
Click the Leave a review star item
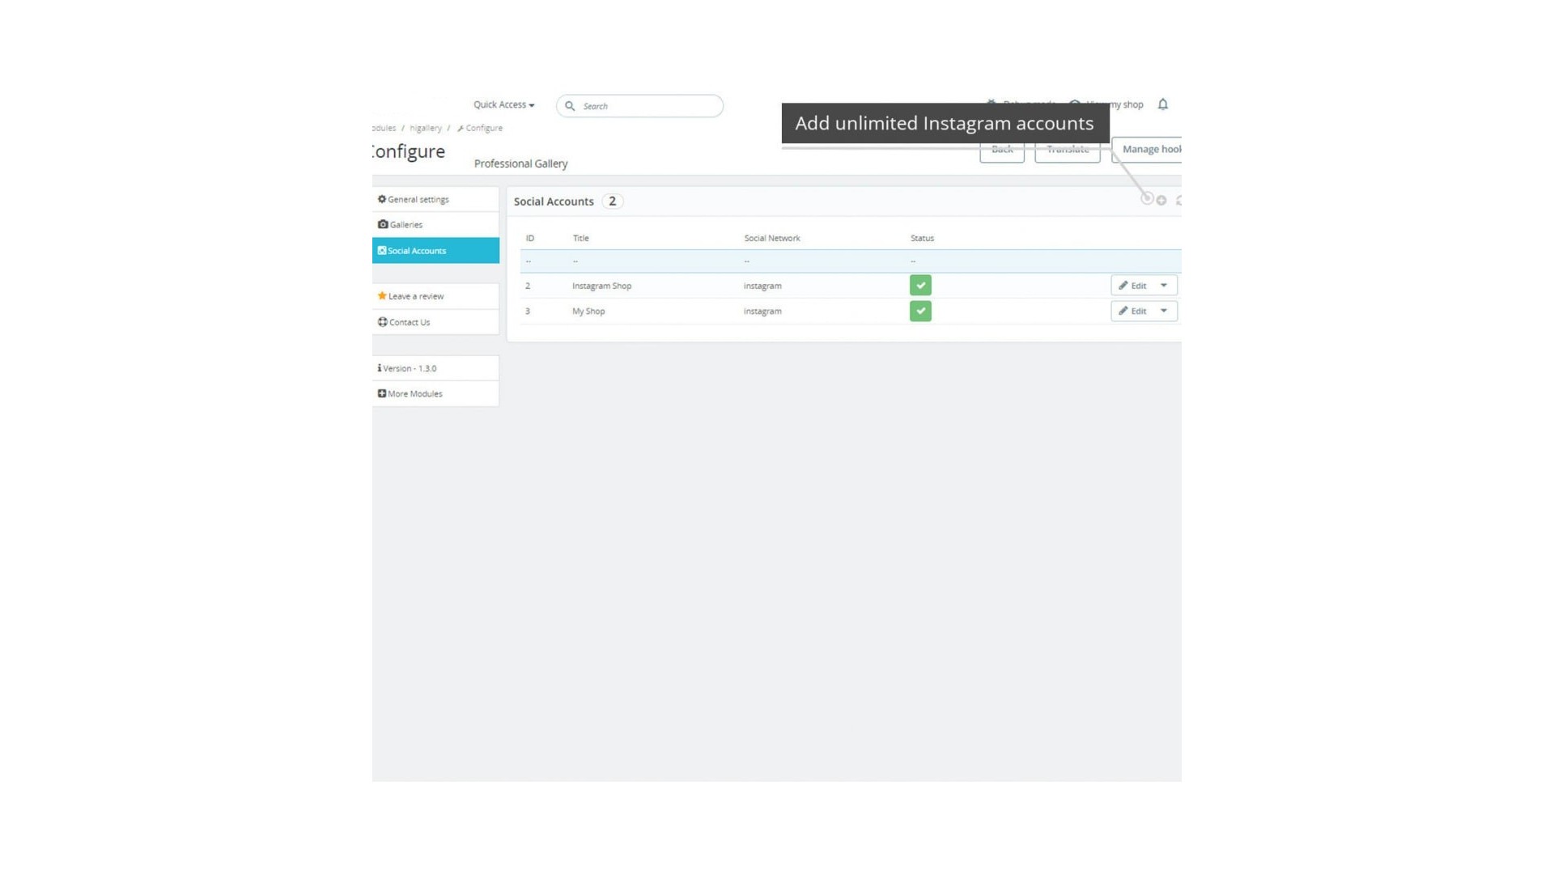pyautogui.click(x=411, y=296)
